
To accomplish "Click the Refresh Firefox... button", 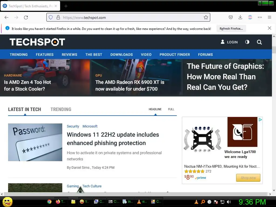I will click(231, 29).
